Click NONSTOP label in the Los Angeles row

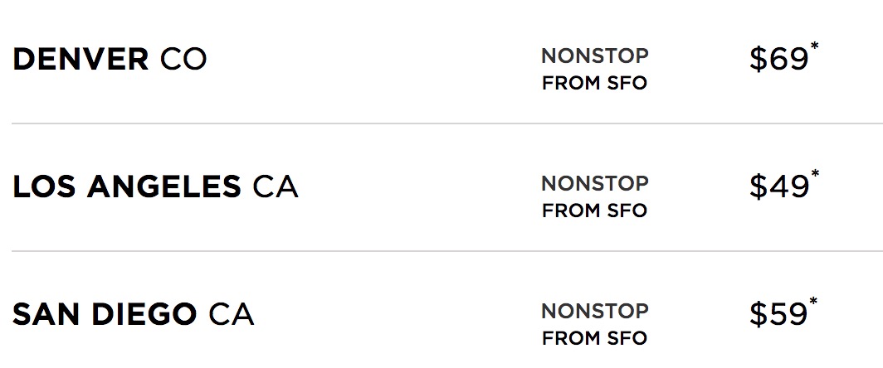click(x=594, y=184)
